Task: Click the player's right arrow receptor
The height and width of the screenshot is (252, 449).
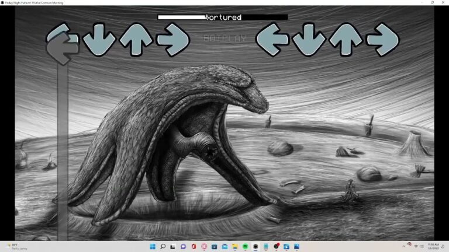Action: pyautogui.click(x=383, y=40)
